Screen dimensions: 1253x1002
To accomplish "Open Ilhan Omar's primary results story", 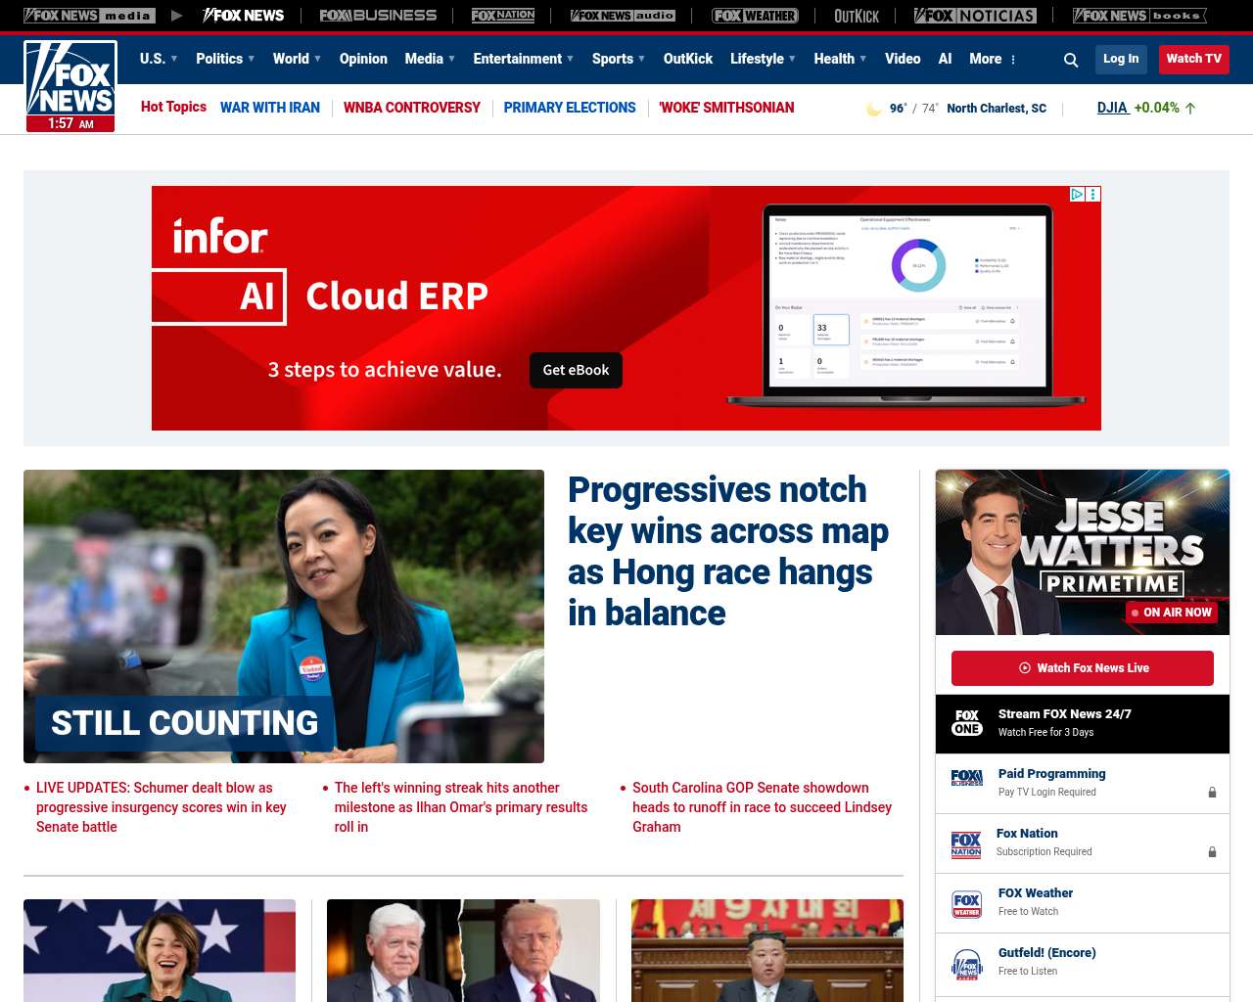I will coord(461,807).
